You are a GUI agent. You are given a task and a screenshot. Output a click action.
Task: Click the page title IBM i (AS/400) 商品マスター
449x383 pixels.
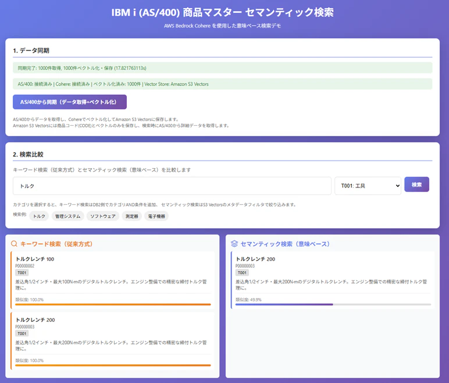223,12
